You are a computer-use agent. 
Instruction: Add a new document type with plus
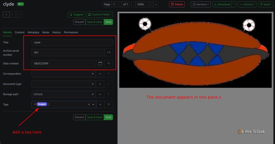point(100,84)
